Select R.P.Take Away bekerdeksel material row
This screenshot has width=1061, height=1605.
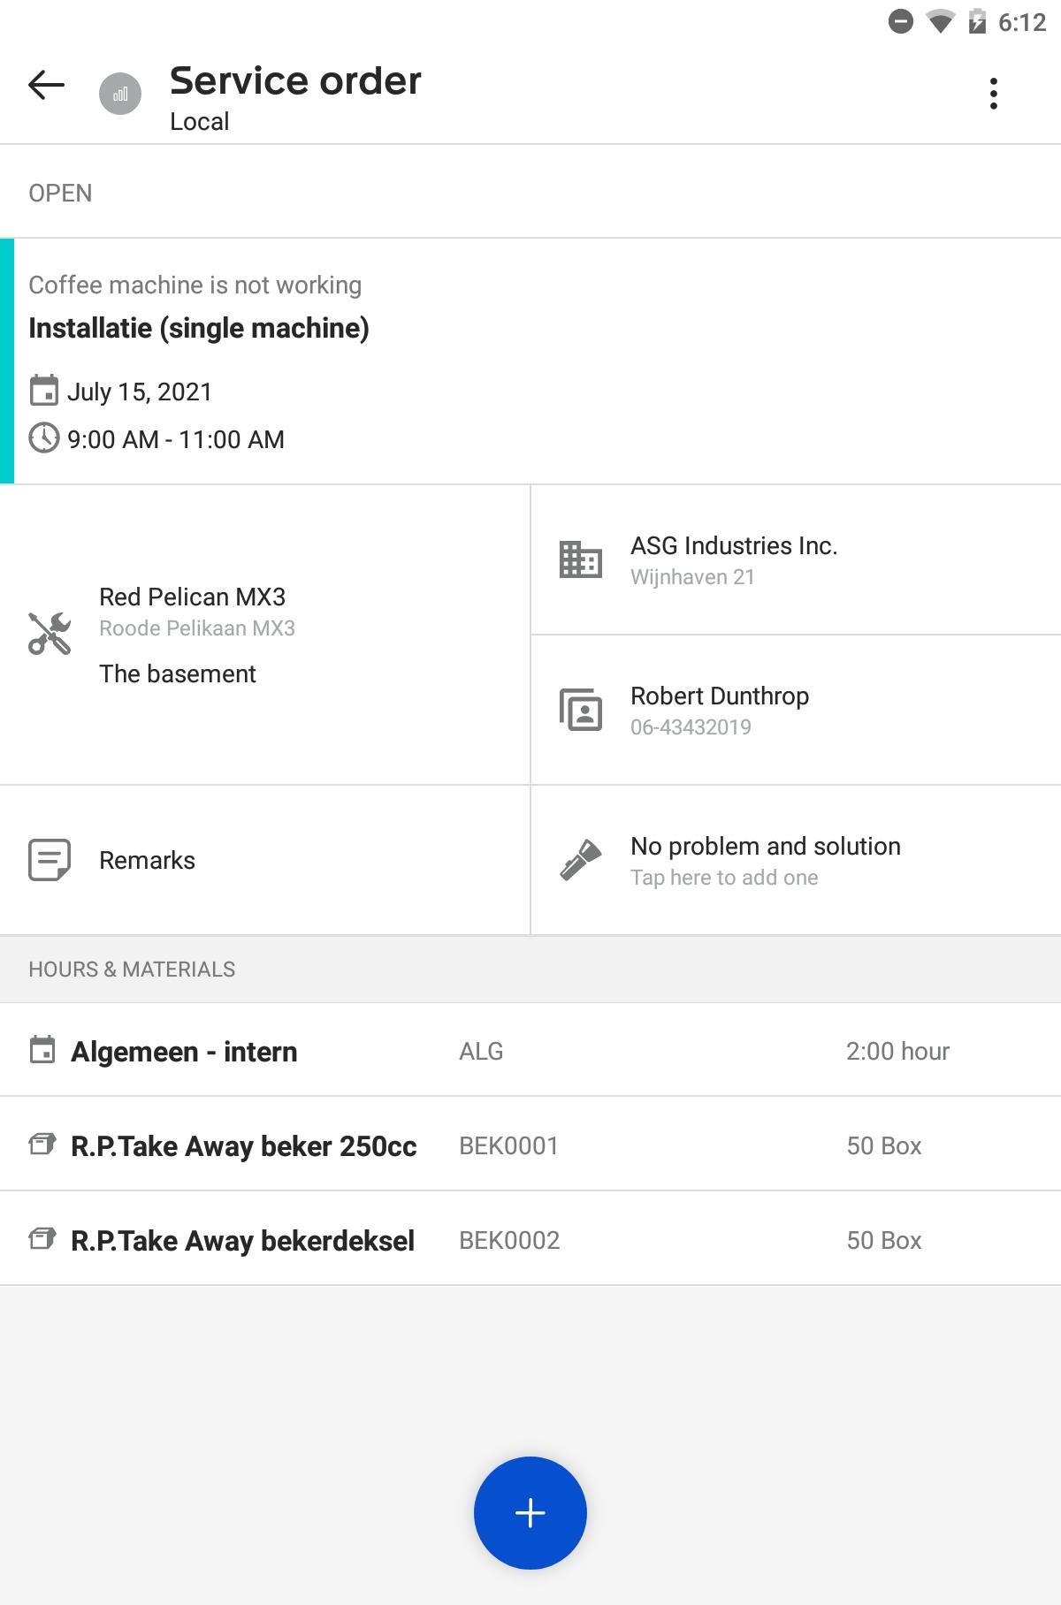click(530, 1239)
